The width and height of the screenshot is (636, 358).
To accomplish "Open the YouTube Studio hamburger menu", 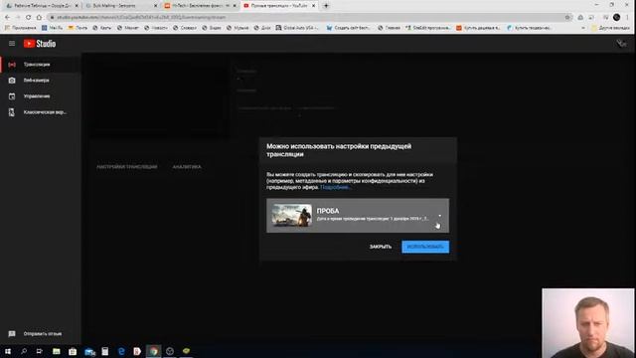I will [x=12, y=44].
